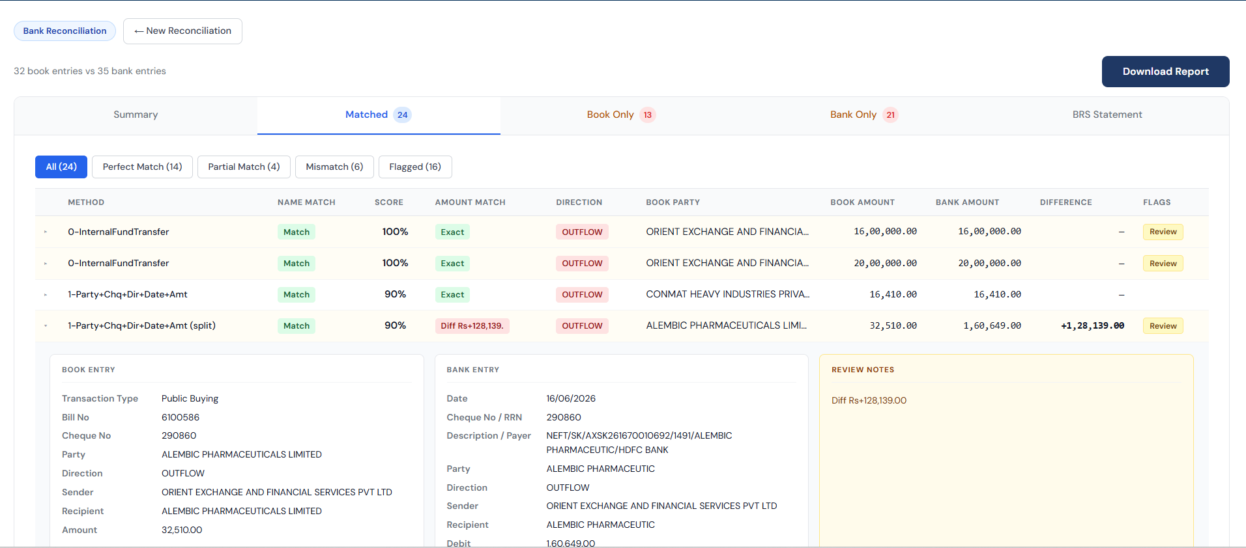The image size is (1246, 548).
Task: Select the Matched tab
Action: pyautogui.click(x=379, y=115)
